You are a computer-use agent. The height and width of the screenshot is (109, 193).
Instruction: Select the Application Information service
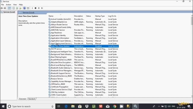84,38
